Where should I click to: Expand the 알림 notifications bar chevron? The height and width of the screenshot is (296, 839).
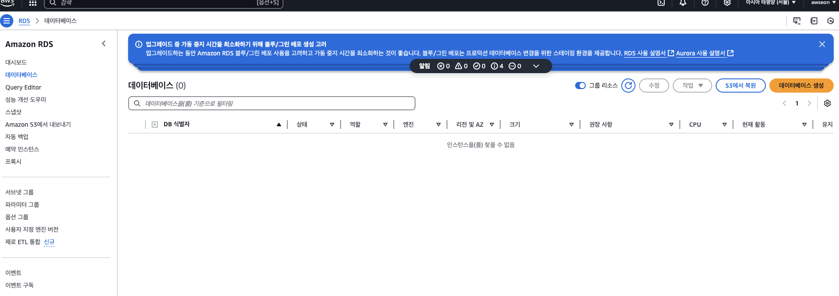click(x=536, y=66)
